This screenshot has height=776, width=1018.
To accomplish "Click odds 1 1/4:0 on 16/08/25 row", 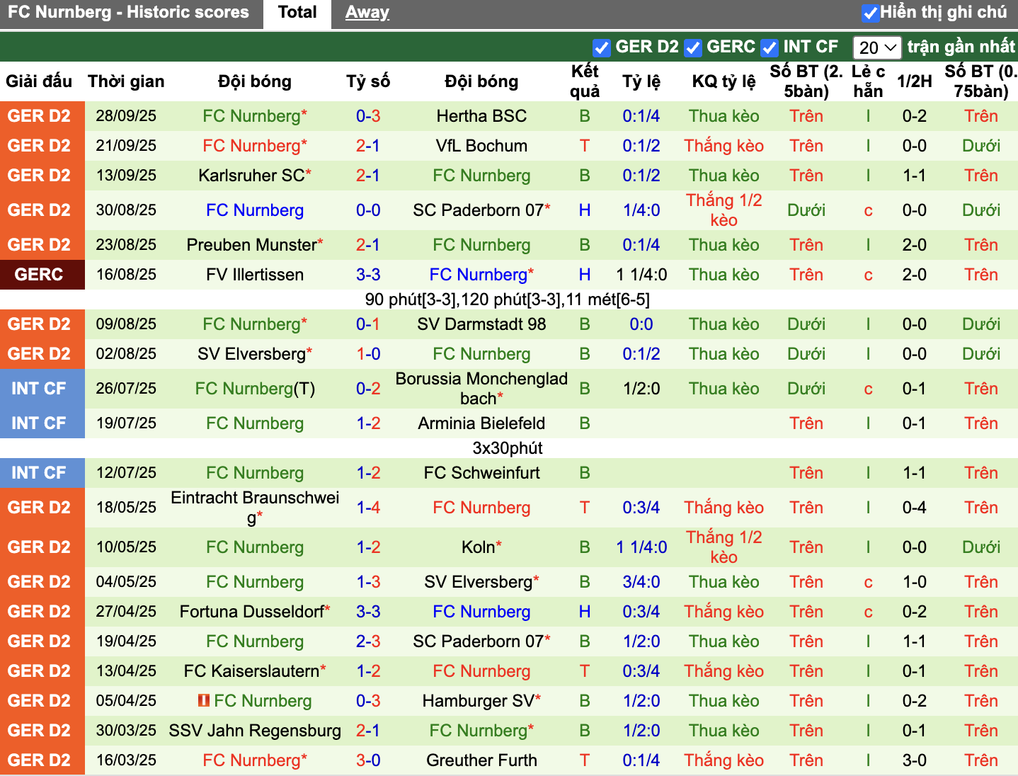I will tap(641, 275).
